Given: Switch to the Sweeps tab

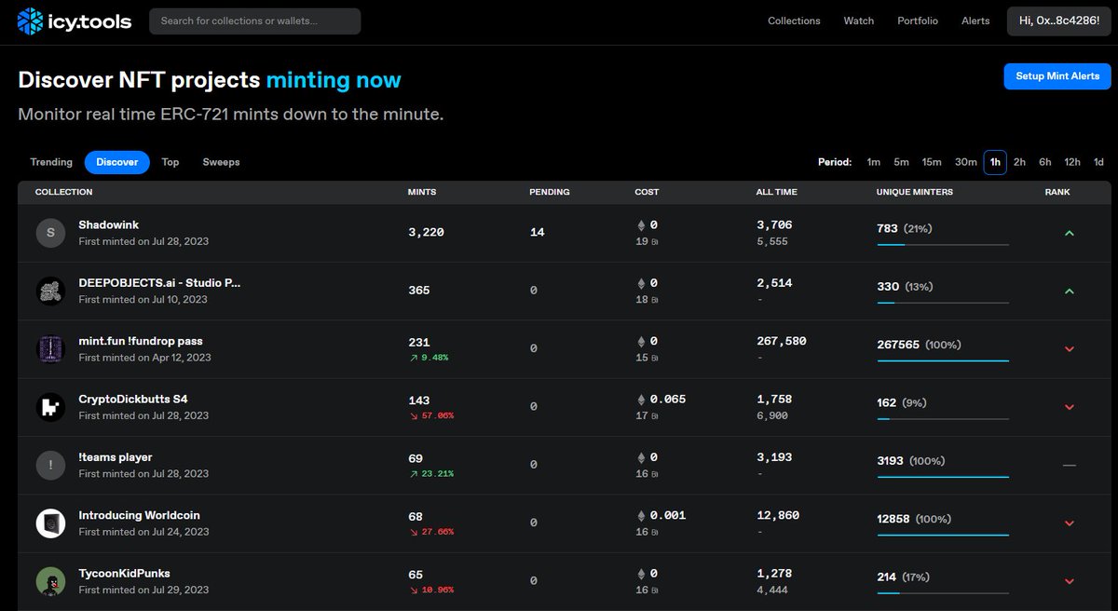Looking at the screenshot, I should coord(222,162).
